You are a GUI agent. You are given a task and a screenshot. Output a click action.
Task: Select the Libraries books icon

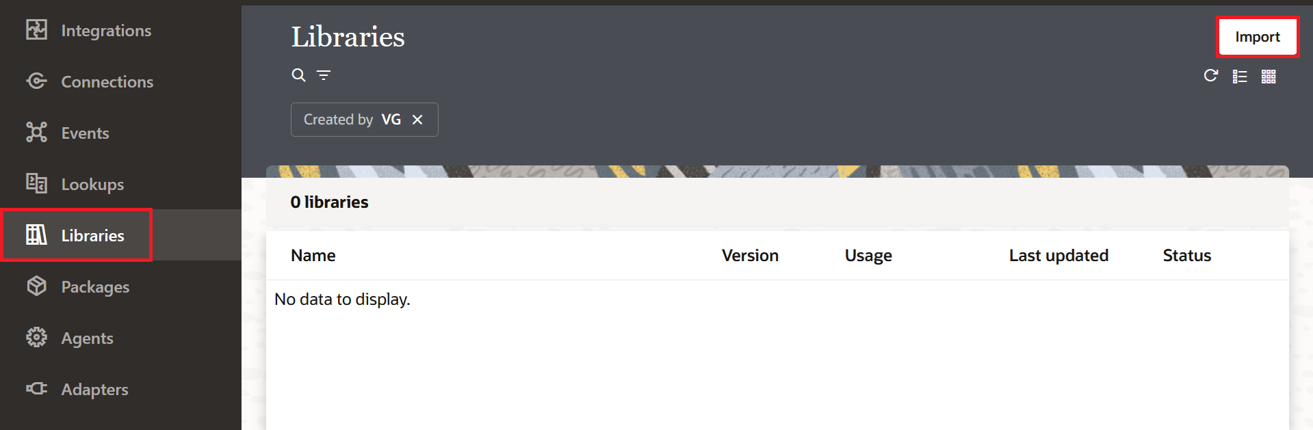tap(36, 235)
